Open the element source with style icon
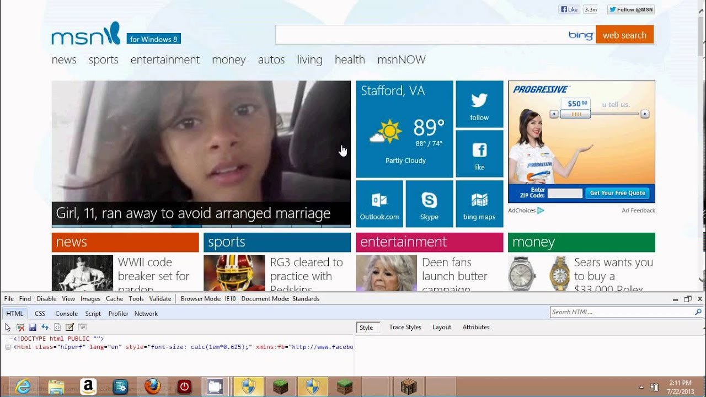 coord(57,327)
